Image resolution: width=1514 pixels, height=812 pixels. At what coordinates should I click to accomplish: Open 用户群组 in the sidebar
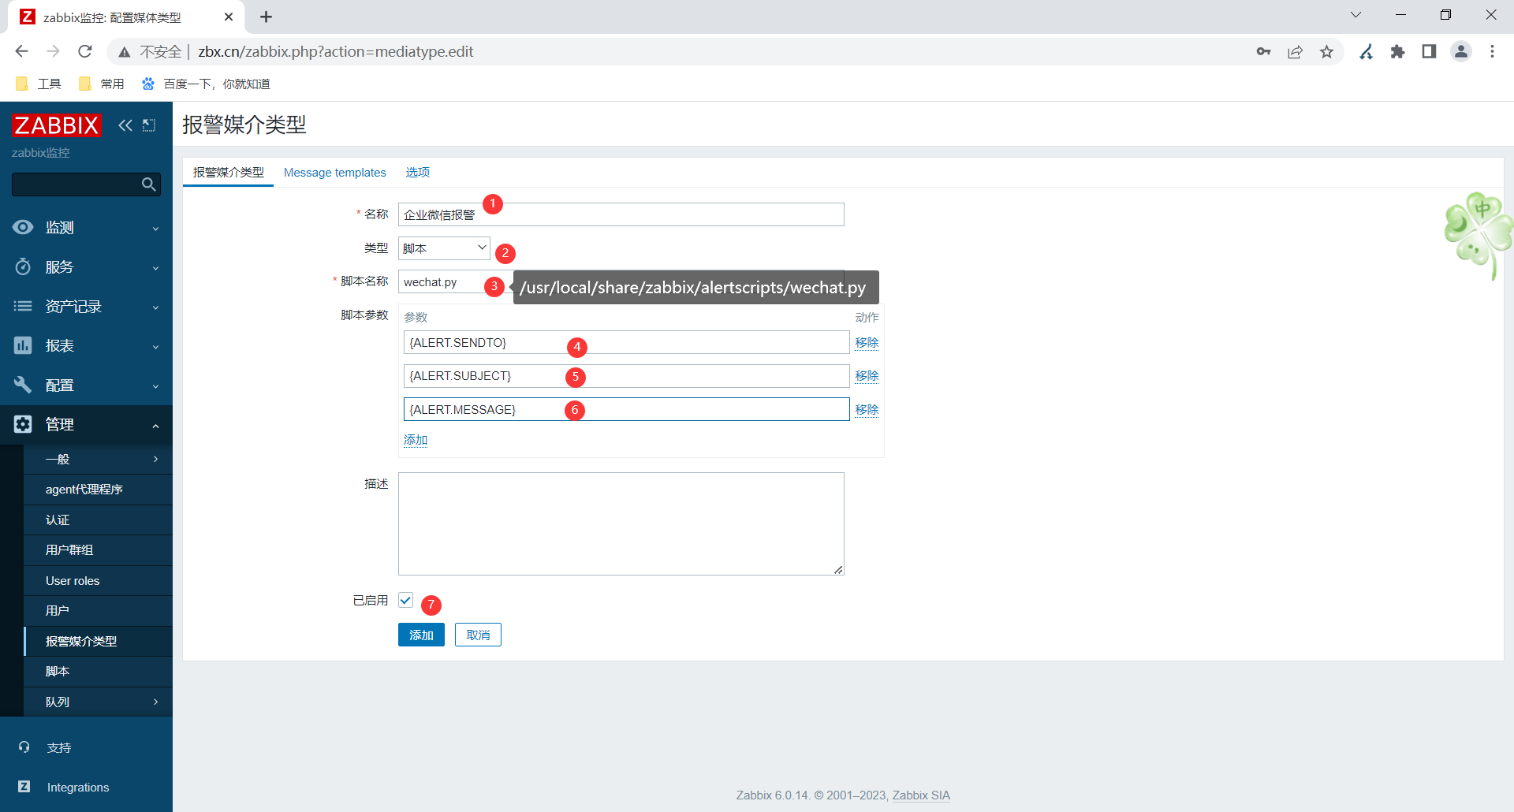coord(98,550)
